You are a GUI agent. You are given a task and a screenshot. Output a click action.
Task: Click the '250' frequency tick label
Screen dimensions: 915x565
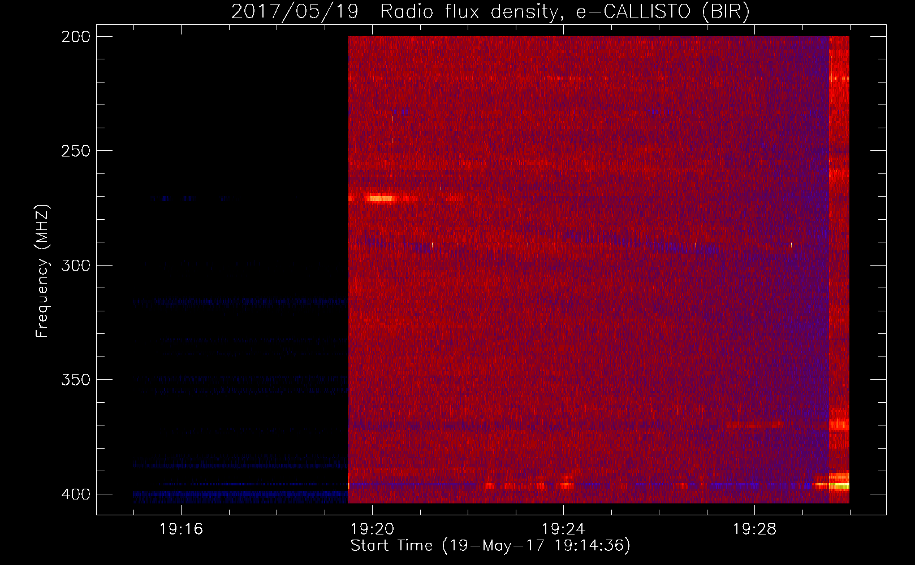point(76,151)
